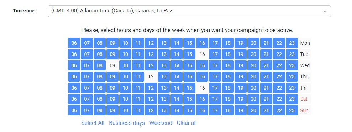Enable hour 16 on Friday
The height and width of the screenshot is (132, 352).
point(202,88)
